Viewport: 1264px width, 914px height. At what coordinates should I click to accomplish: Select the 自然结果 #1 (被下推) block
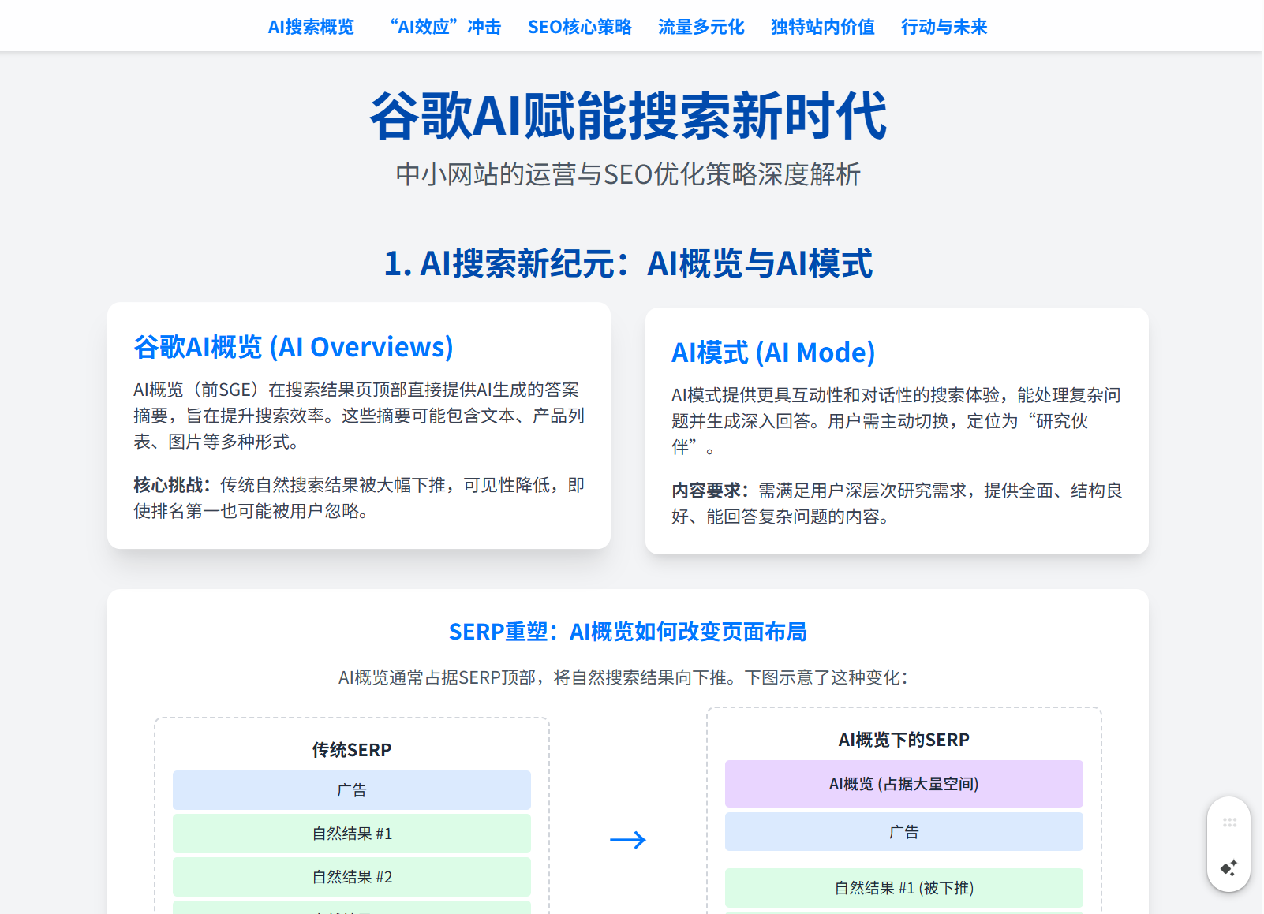(x=904, y=888)
